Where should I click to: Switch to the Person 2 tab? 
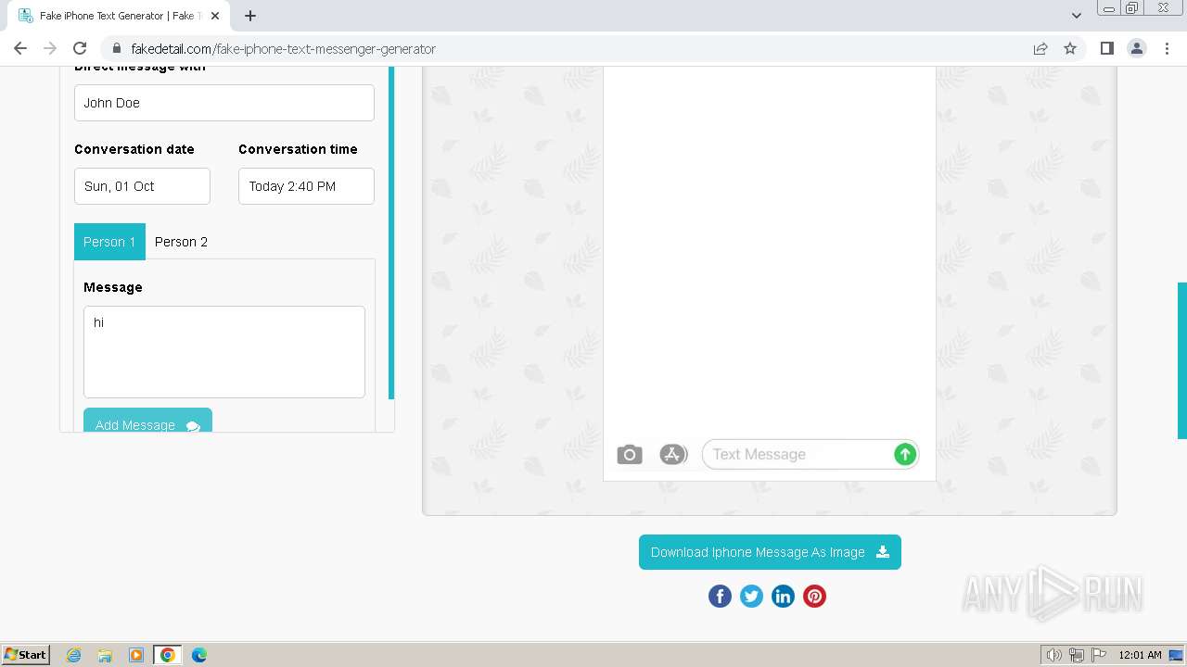(181, 242)
